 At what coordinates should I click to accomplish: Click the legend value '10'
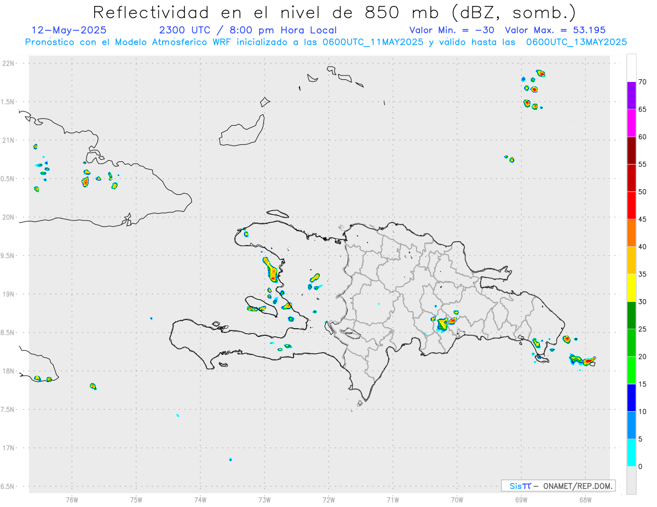pos(643,412)
